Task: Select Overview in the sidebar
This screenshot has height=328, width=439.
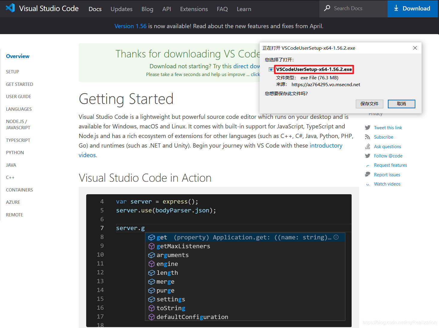Action: 18,56
